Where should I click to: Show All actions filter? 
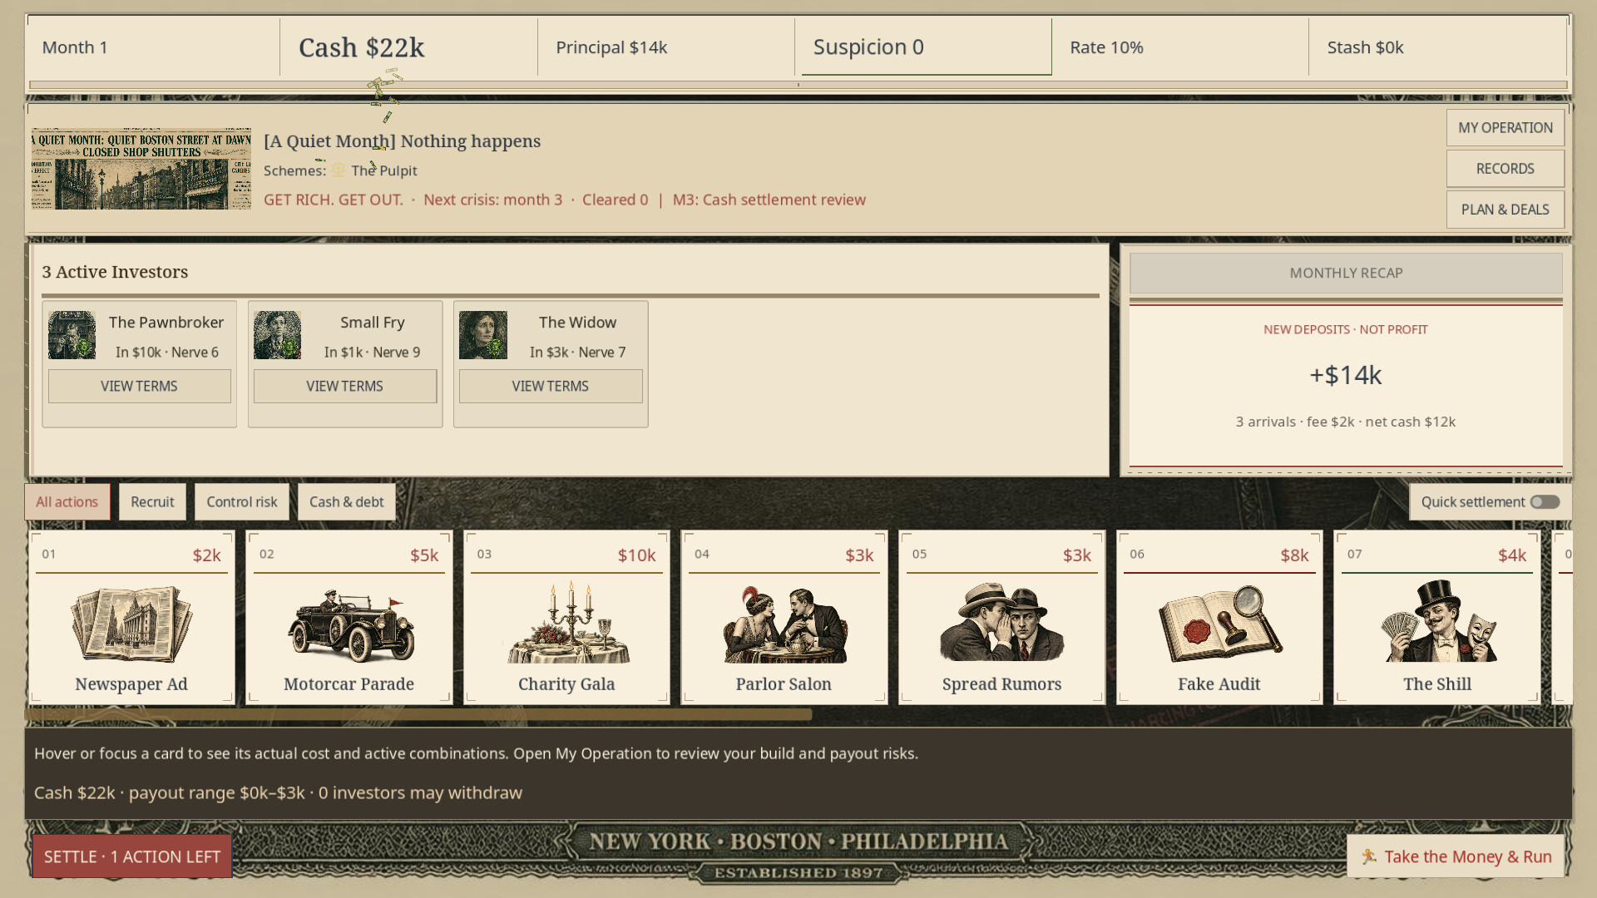click(x=67, y=502)
